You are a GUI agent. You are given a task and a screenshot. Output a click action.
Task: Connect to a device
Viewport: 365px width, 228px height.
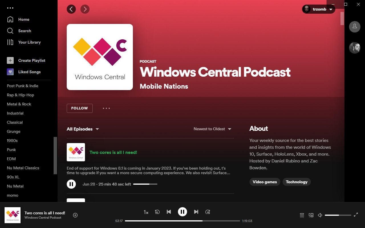[311, 215]
